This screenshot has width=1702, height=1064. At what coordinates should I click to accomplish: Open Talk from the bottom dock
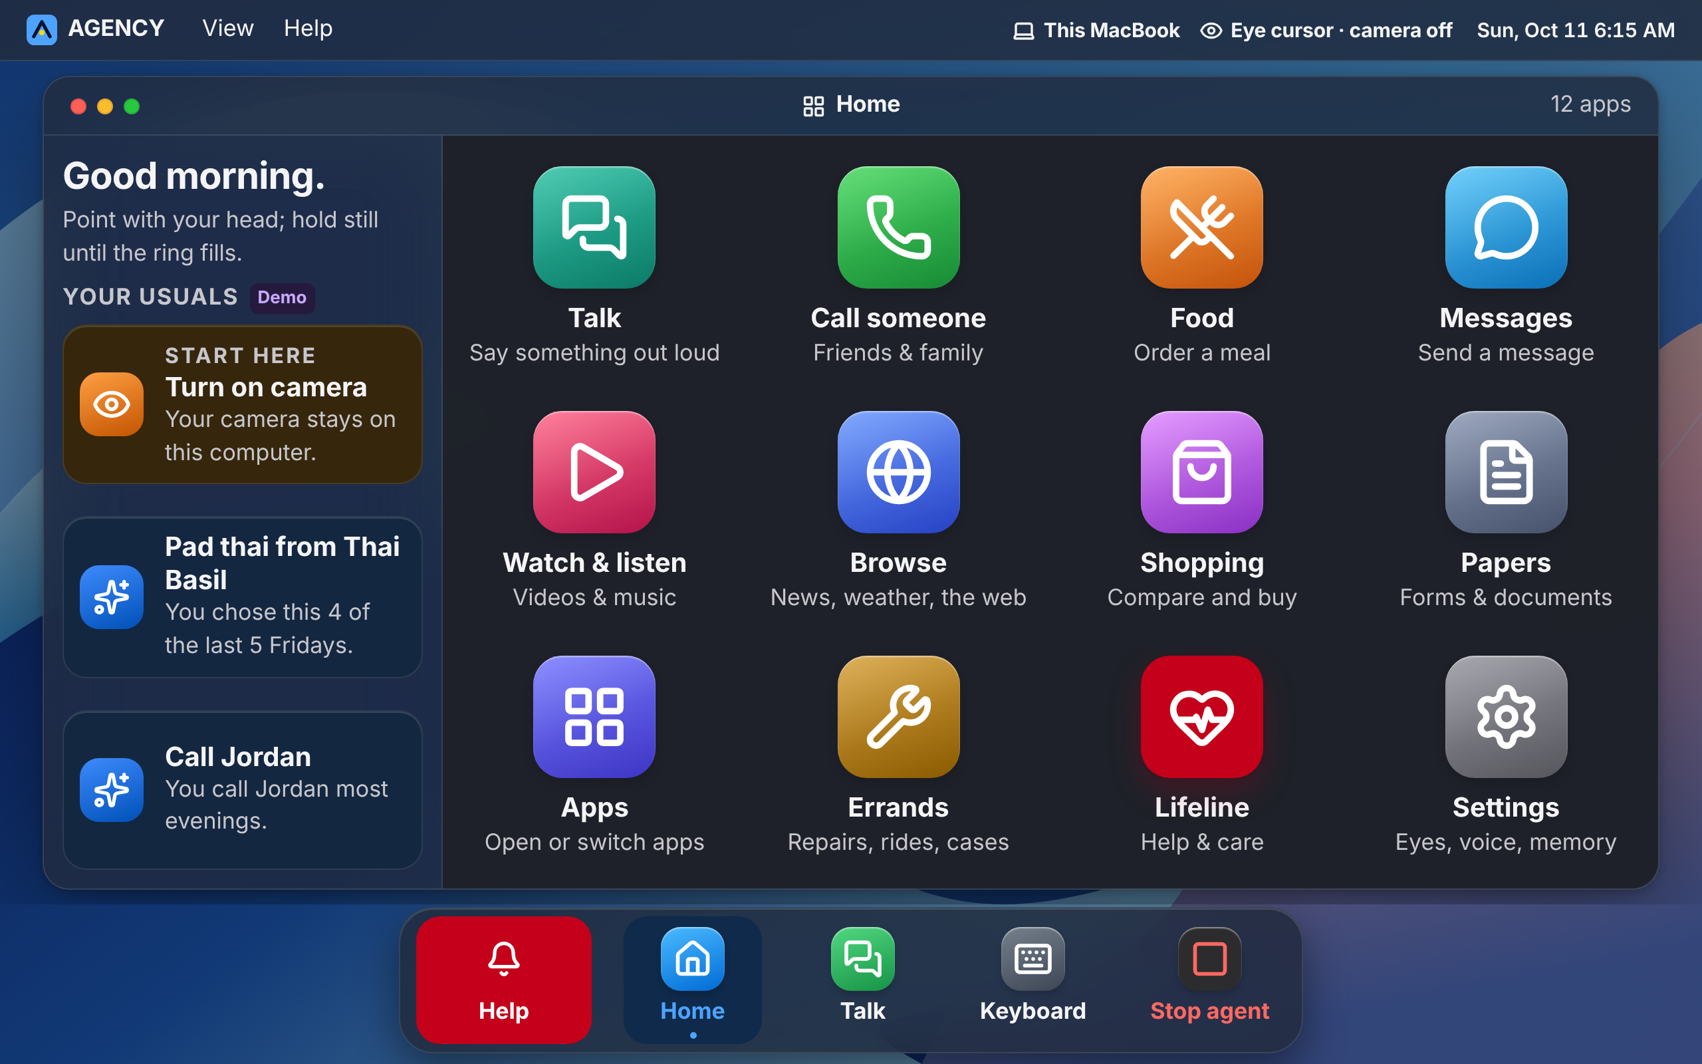pos(863,980)
